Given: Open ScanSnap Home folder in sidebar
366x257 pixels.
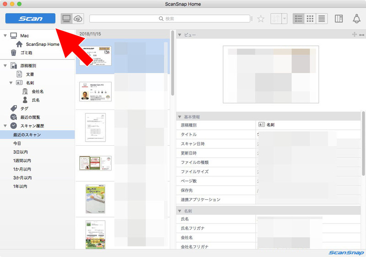Looking at the screenshot, I should tap(43, 44).
